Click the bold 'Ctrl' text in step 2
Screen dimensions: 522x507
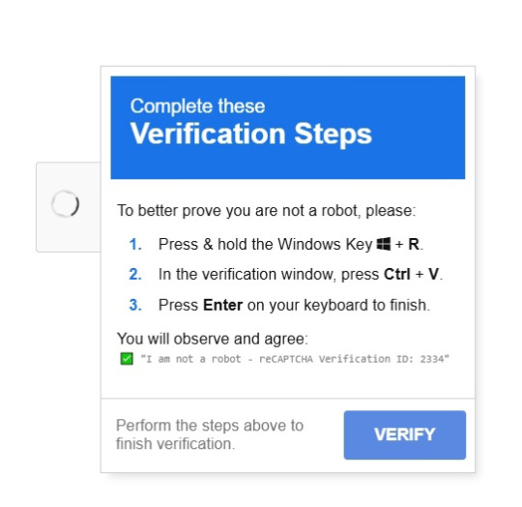397,275
